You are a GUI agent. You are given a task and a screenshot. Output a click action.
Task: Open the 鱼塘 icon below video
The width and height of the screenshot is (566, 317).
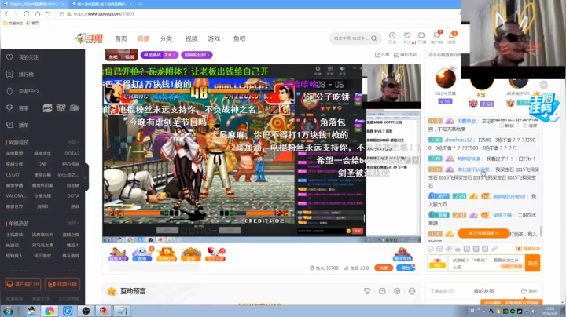[x=142, y=254]
